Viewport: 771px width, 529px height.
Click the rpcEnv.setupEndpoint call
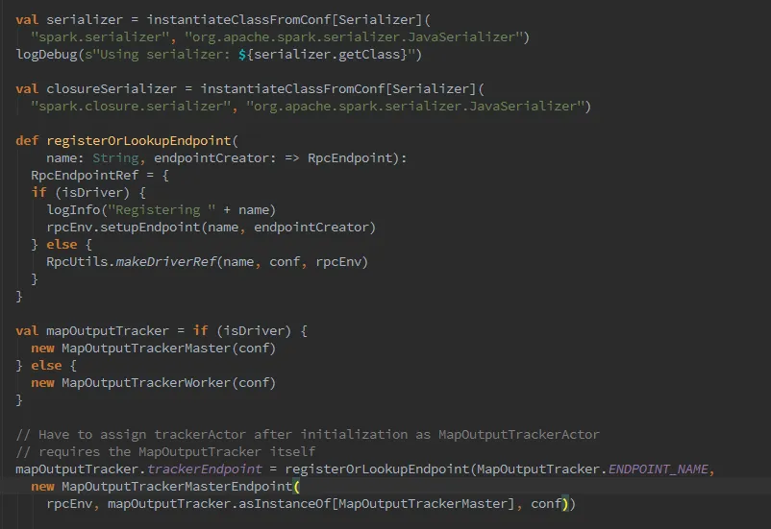click(123, 228)
